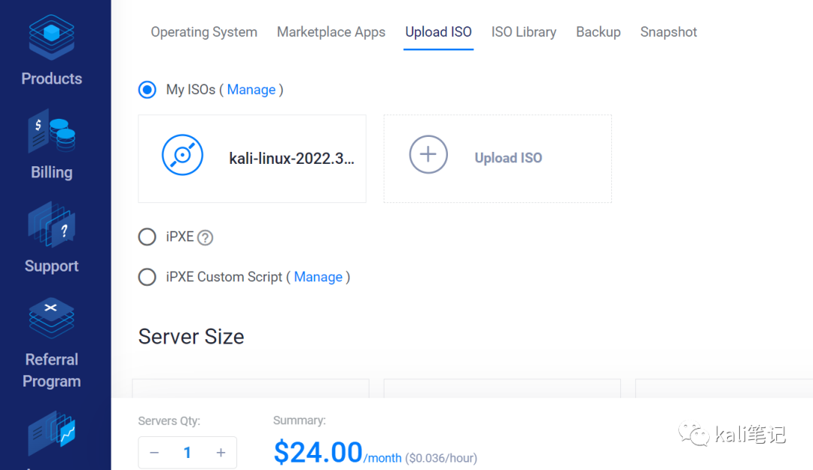Click the Billing sidebar icon
The height and width of the screenshot is (470, 813).
pos(51,132)
